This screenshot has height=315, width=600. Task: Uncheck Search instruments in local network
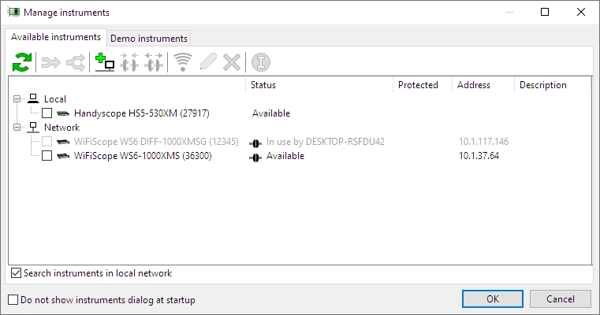click(x=17, y=273)
